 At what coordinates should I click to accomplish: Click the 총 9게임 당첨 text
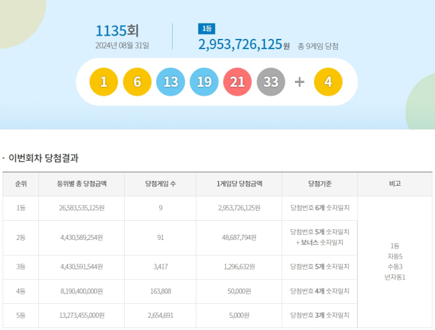click(318, 46)
